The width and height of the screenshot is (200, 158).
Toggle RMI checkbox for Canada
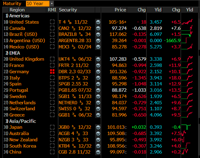52,28
